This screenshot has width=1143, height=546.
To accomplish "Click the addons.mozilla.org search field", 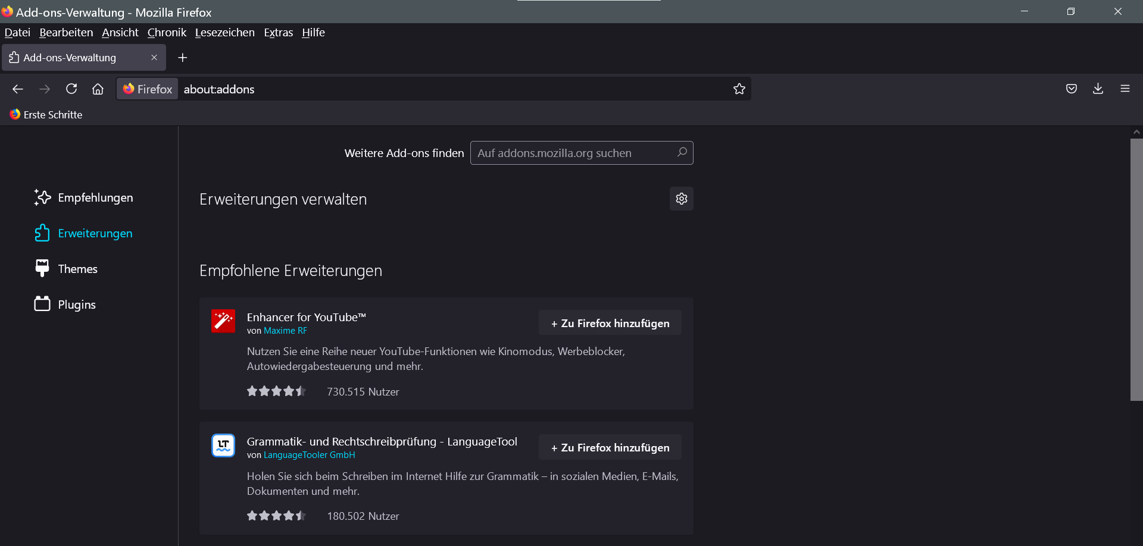I will pos(574,153).
